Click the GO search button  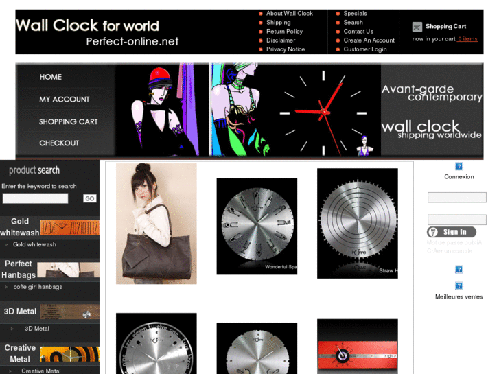(x=89, y=198)
